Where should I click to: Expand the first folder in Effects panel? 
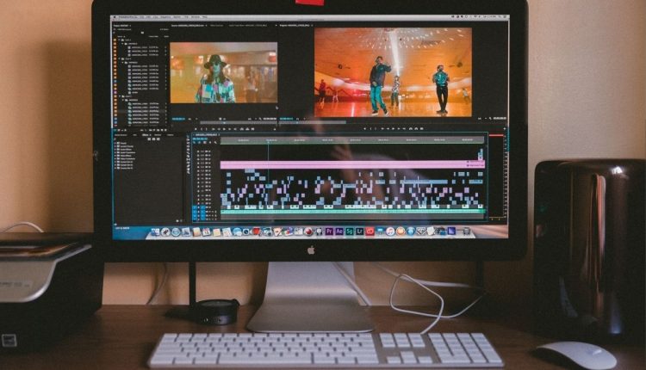pos(115,143)
